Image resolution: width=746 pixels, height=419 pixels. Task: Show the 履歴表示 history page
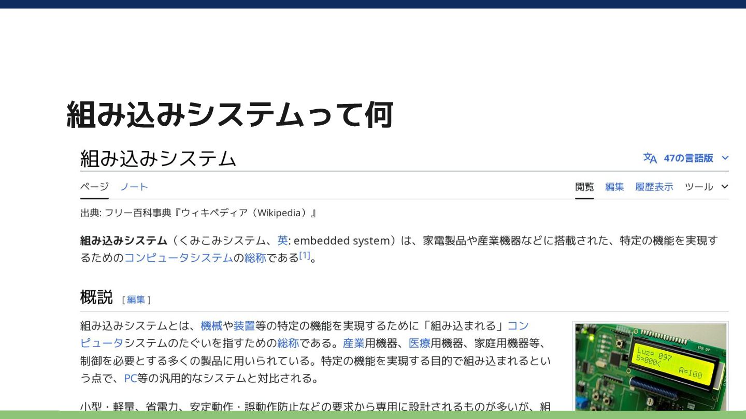coord(654,187)
